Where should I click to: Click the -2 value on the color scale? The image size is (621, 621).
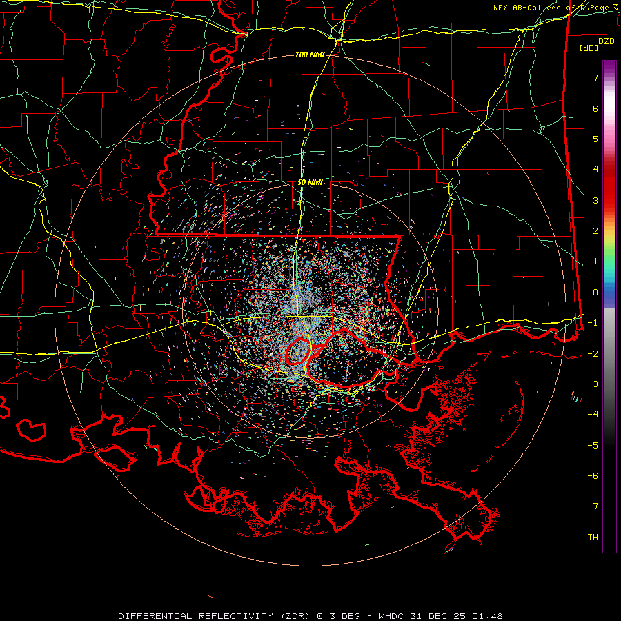point(593,353)
